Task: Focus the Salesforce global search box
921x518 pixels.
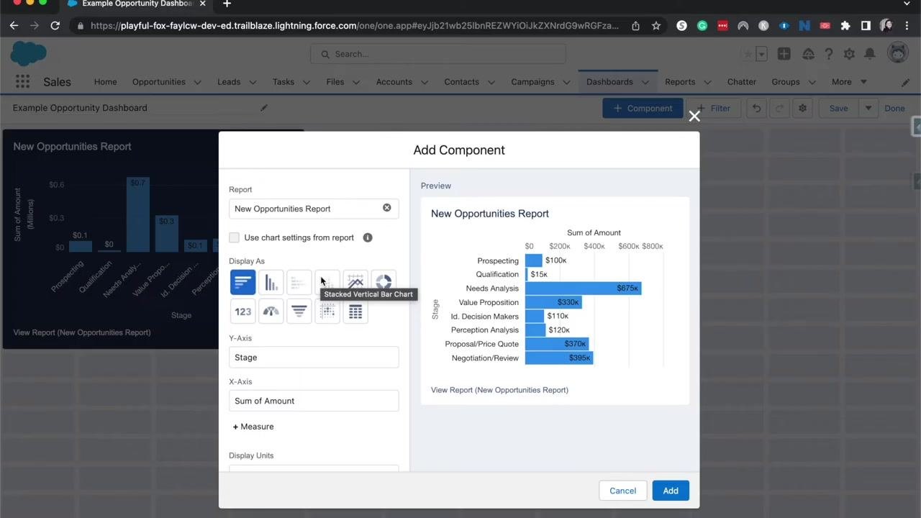Action: (438, 54)
